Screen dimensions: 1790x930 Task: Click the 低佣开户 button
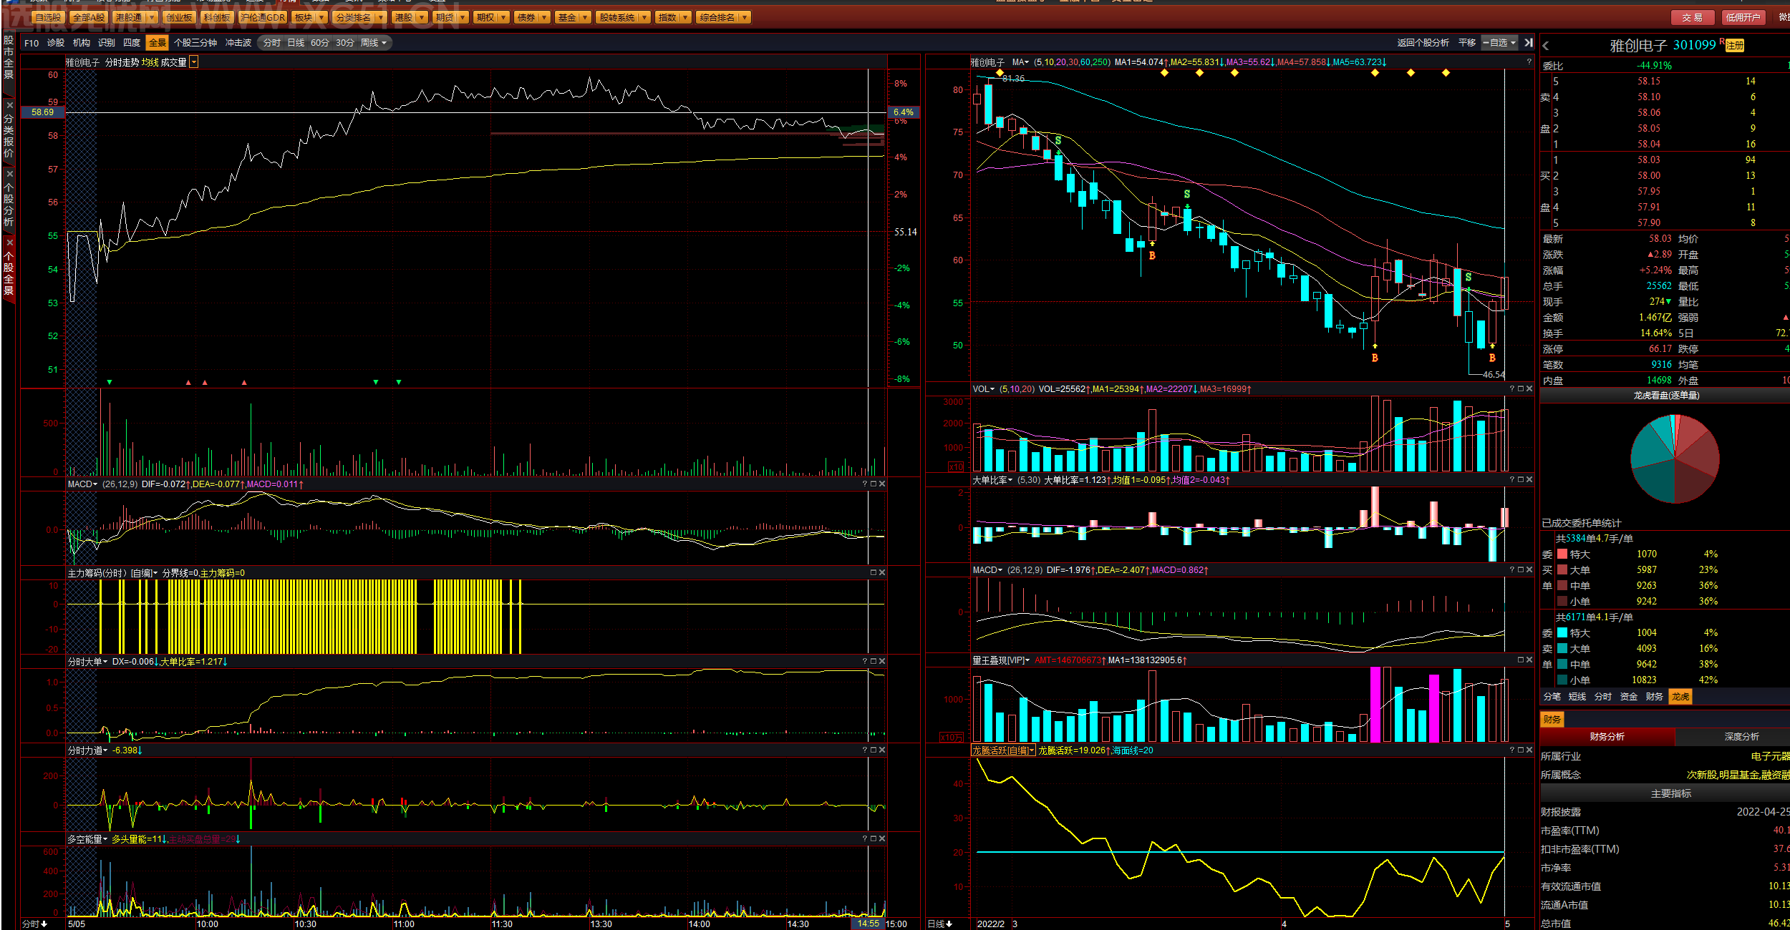point(1743,17)
